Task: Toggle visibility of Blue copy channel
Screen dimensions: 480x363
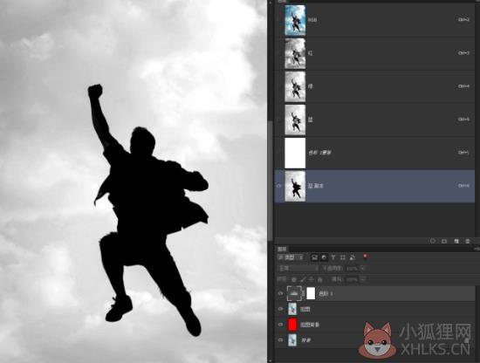Action: click(x=279, y=186)
